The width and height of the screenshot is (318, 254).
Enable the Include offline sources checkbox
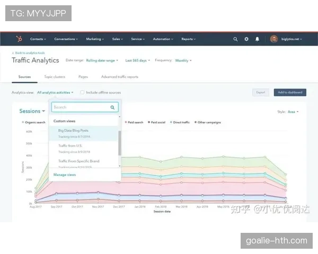point(82,92)
